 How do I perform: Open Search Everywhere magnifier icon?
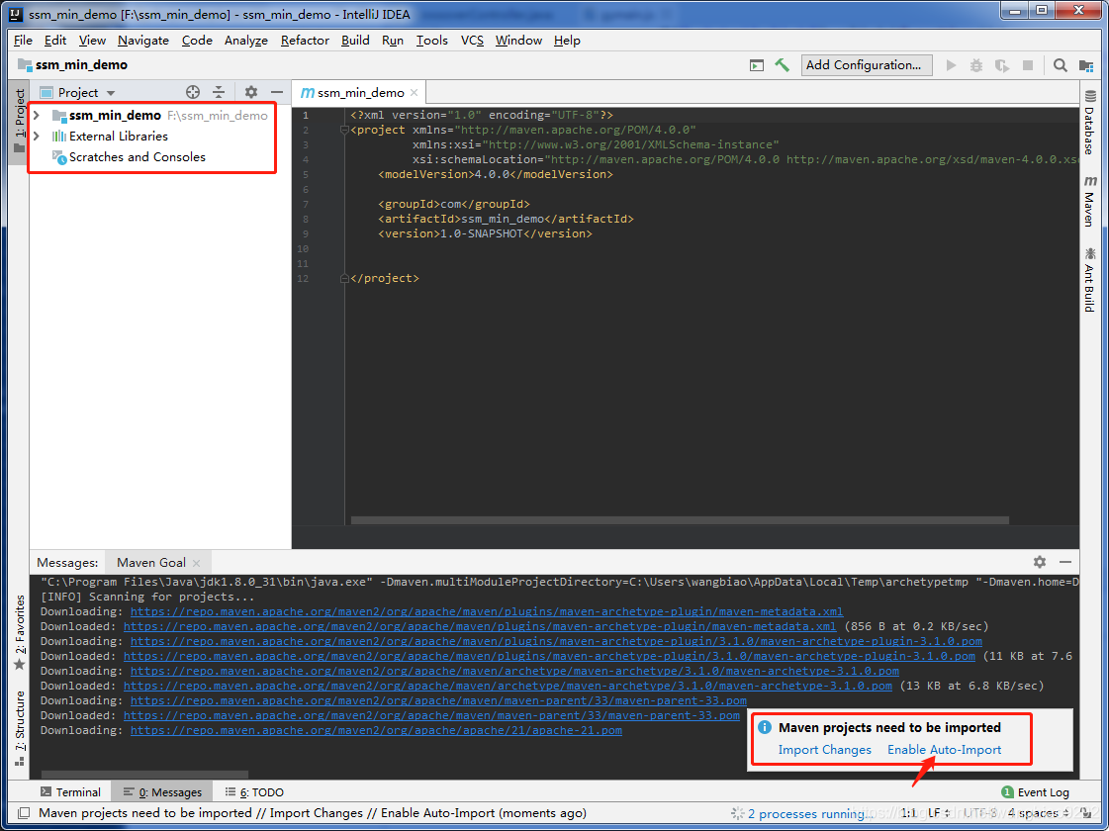click(x=1060, y=65)
